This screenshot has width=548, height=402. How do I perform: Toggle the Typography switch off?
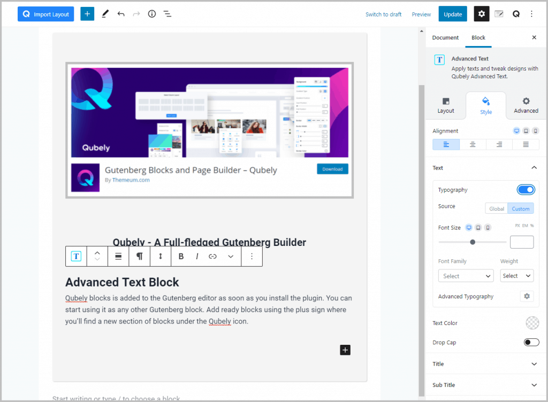click(526, 189)
